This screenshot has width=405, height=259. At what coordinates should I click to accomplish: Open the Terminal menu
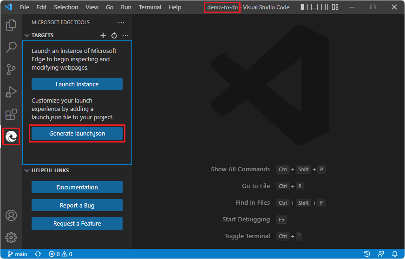coord(150,7)
